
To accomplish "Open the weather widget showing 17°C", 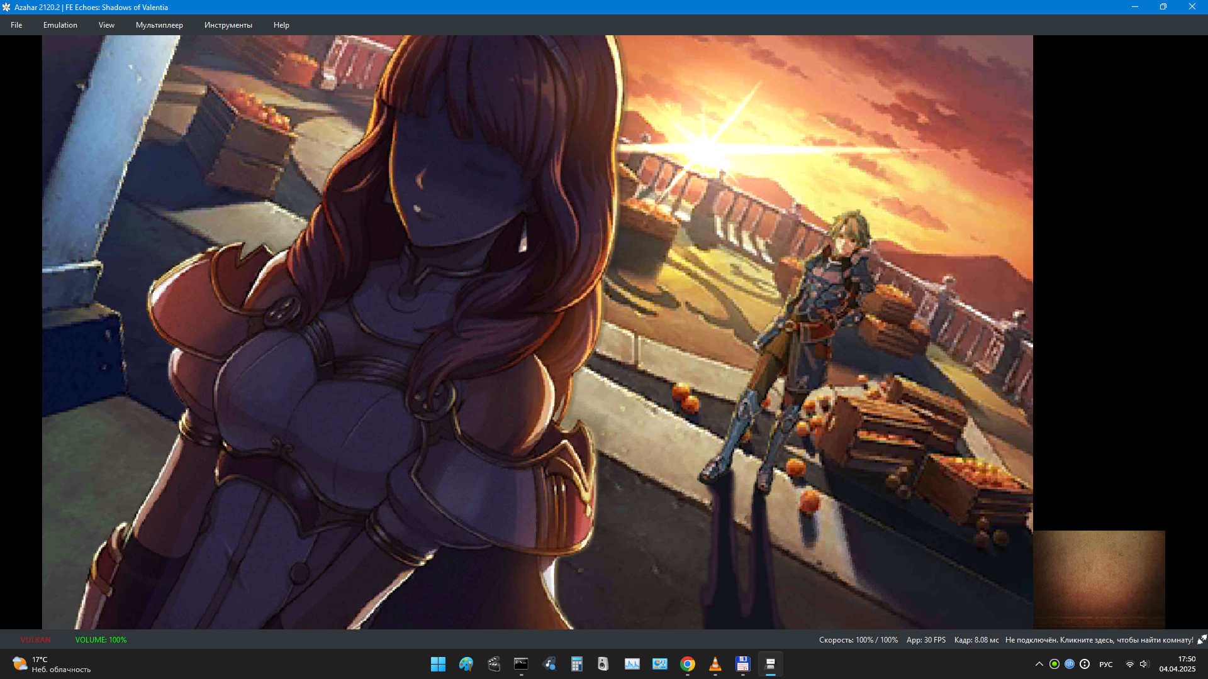I will pos(52,664).
